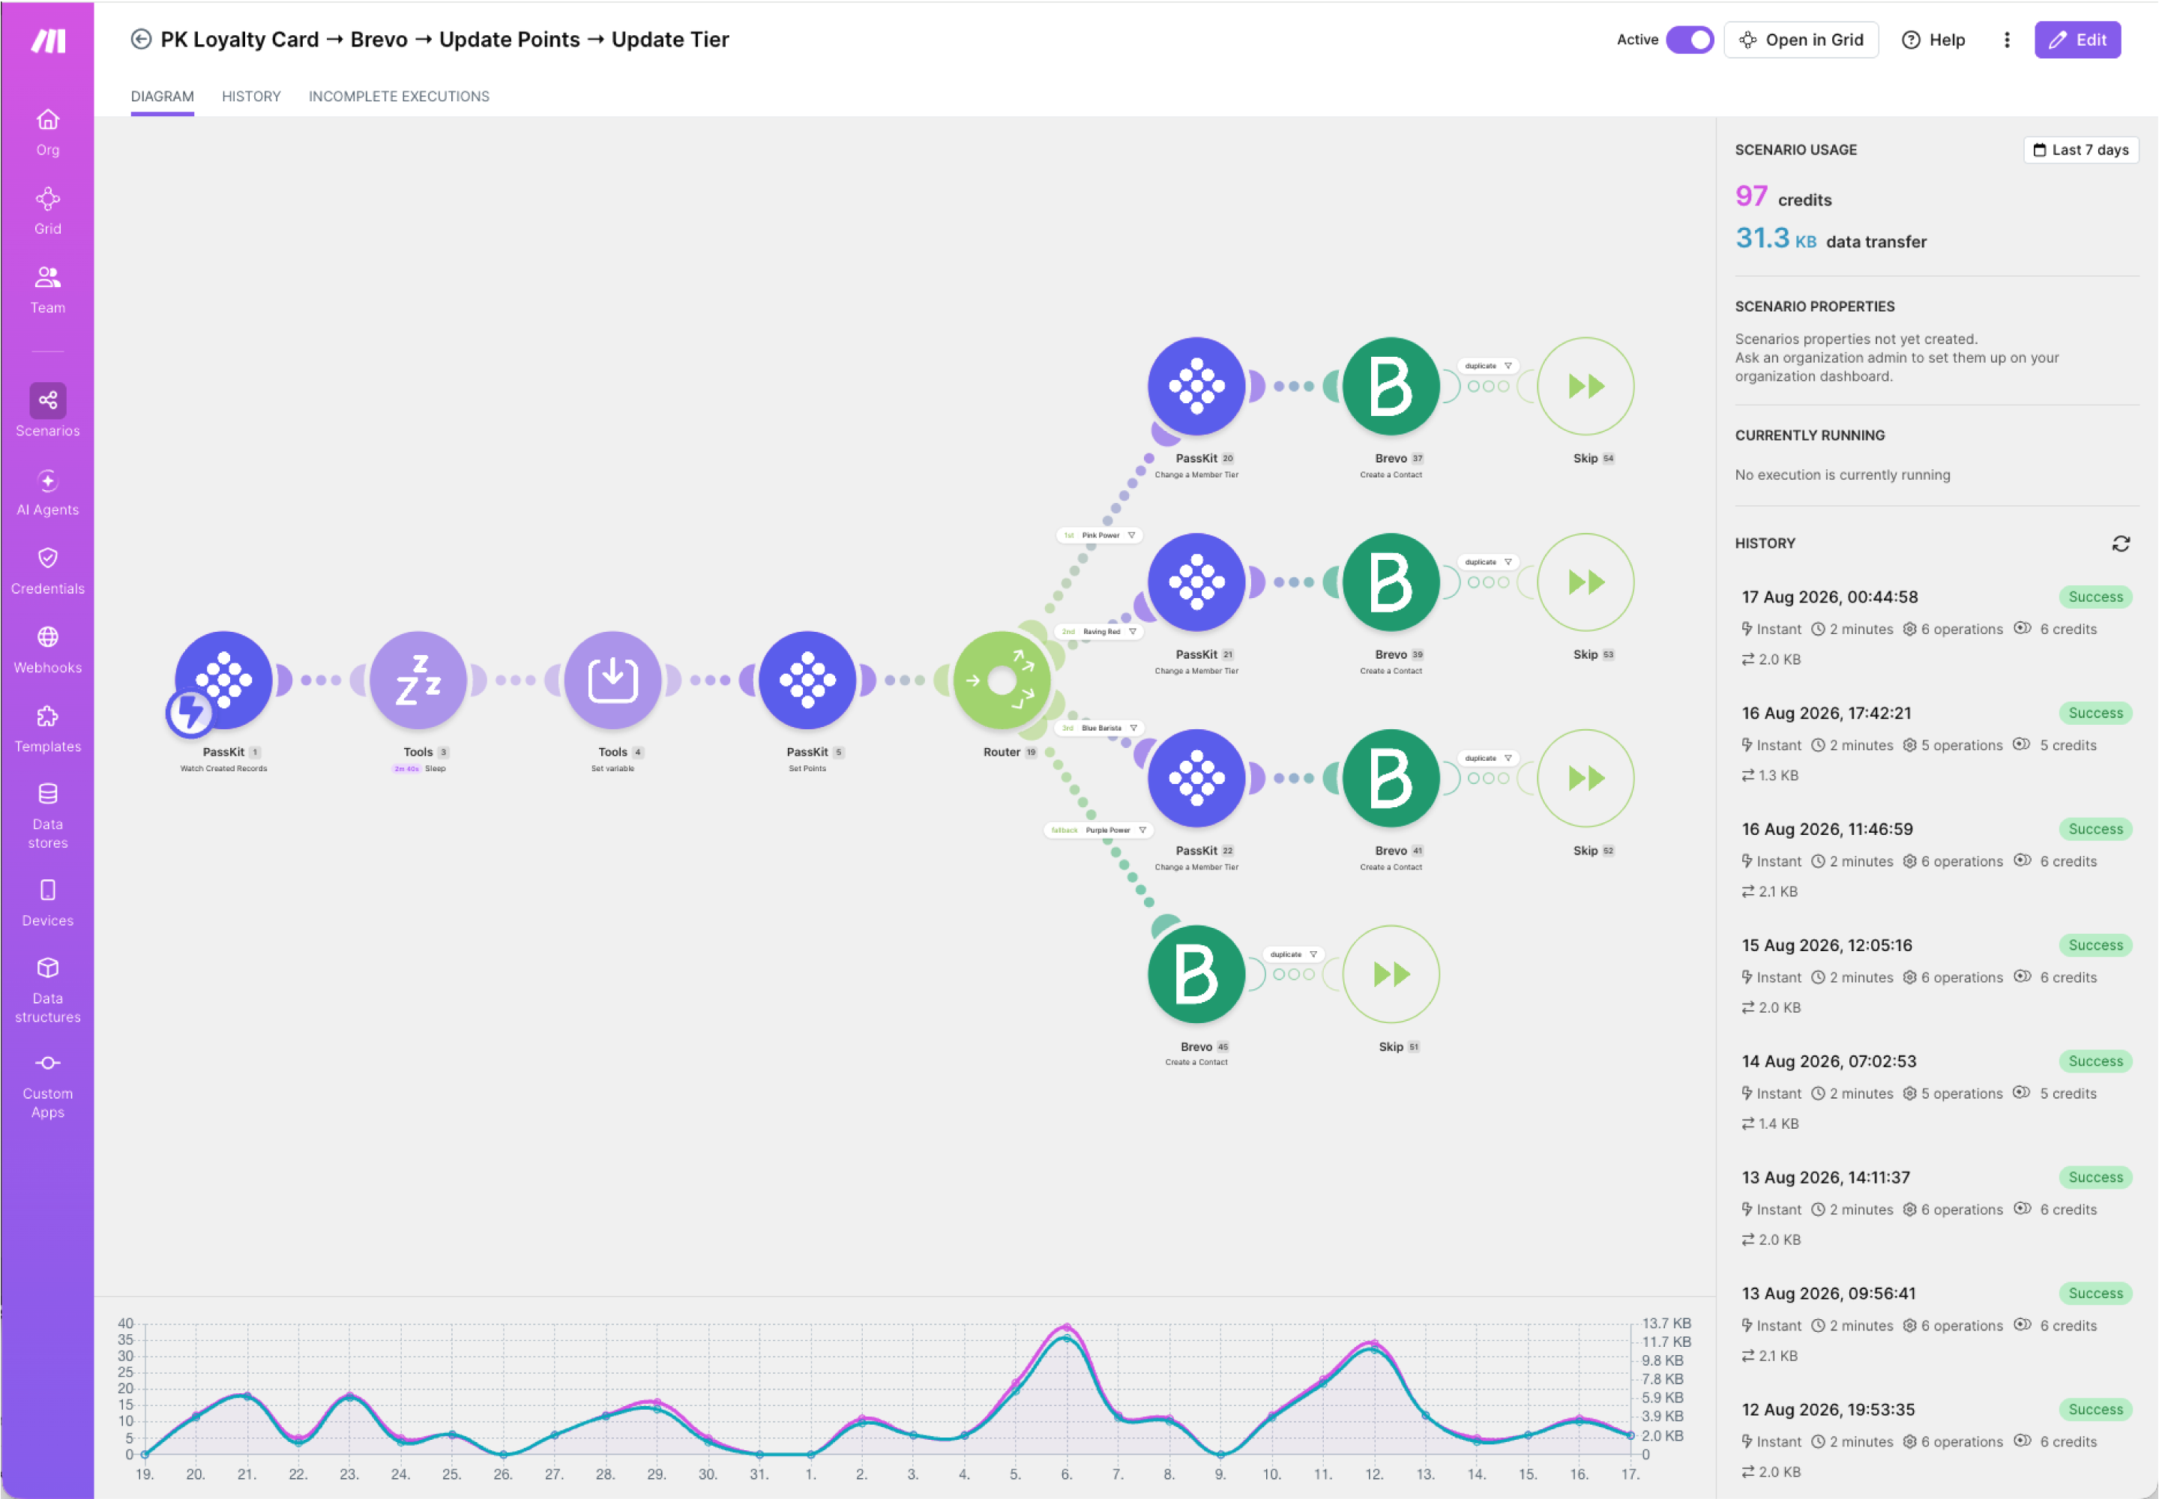Open the Last 7 days range selector
2159x1499 pixels.
click(2080, 149)
